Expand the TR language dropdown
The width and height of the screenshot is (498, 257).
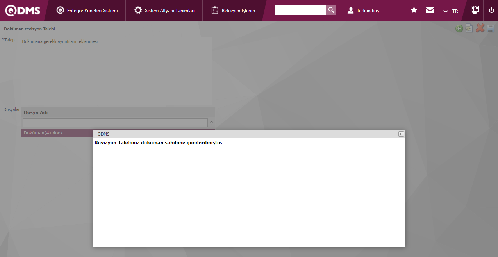tap(451, 11)
